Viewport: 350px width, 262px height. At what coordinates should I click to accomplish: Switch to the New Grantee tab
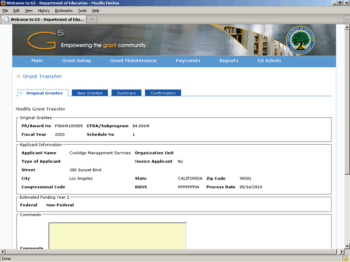point(90,93)
